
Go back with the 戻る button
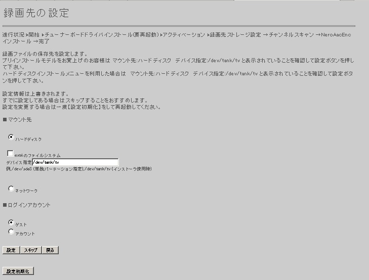tap(50, 250)
